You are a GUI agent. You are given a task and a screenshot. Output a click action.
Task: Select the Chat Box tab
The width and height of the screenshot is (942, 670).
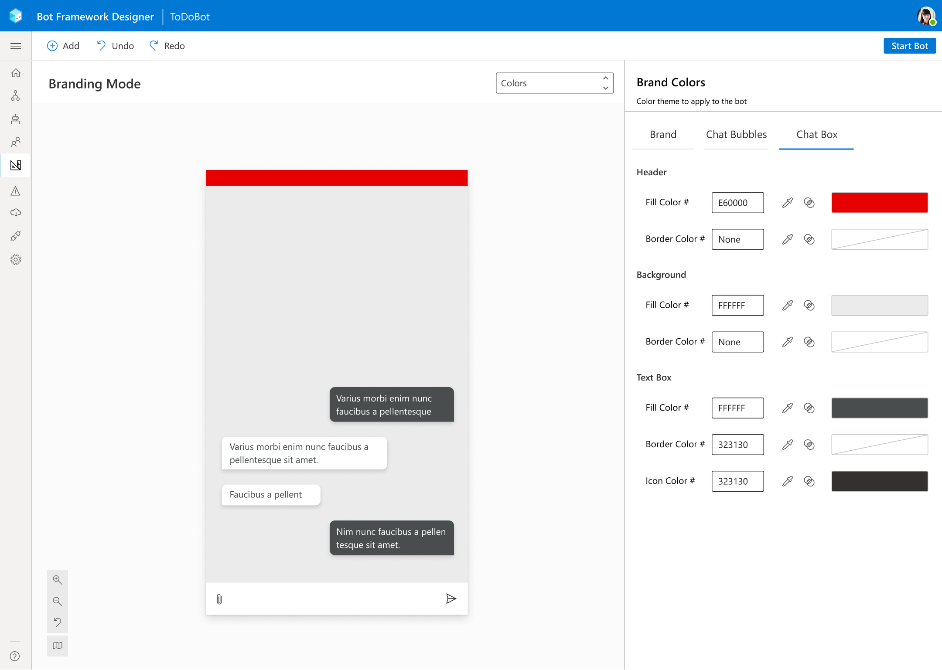(816, 135)
